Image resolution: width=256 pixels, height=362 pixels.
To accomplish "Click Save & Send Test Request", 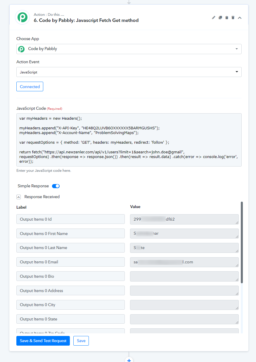I will tap(43, 341).
